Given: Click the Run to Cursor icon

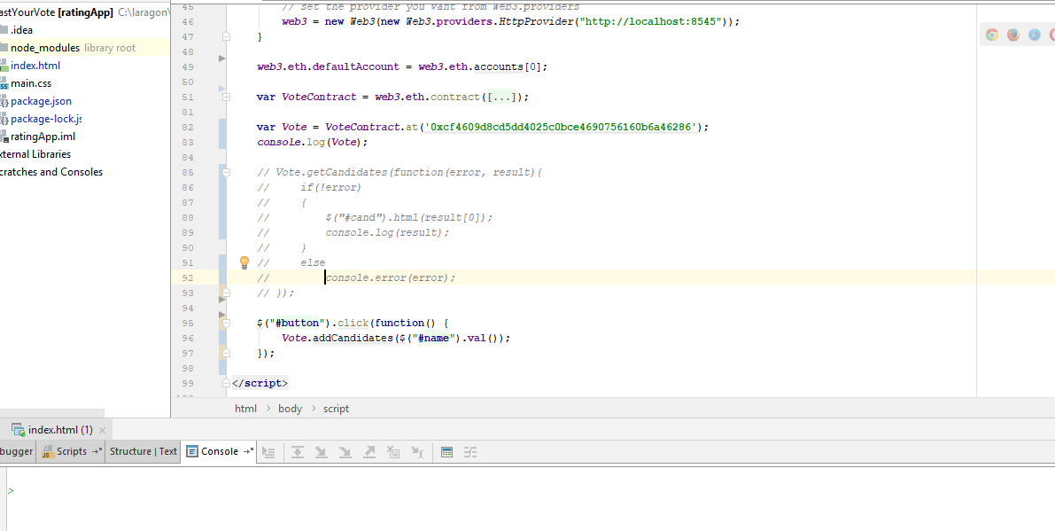Looking at the screenshot, I should coord(418,452).
